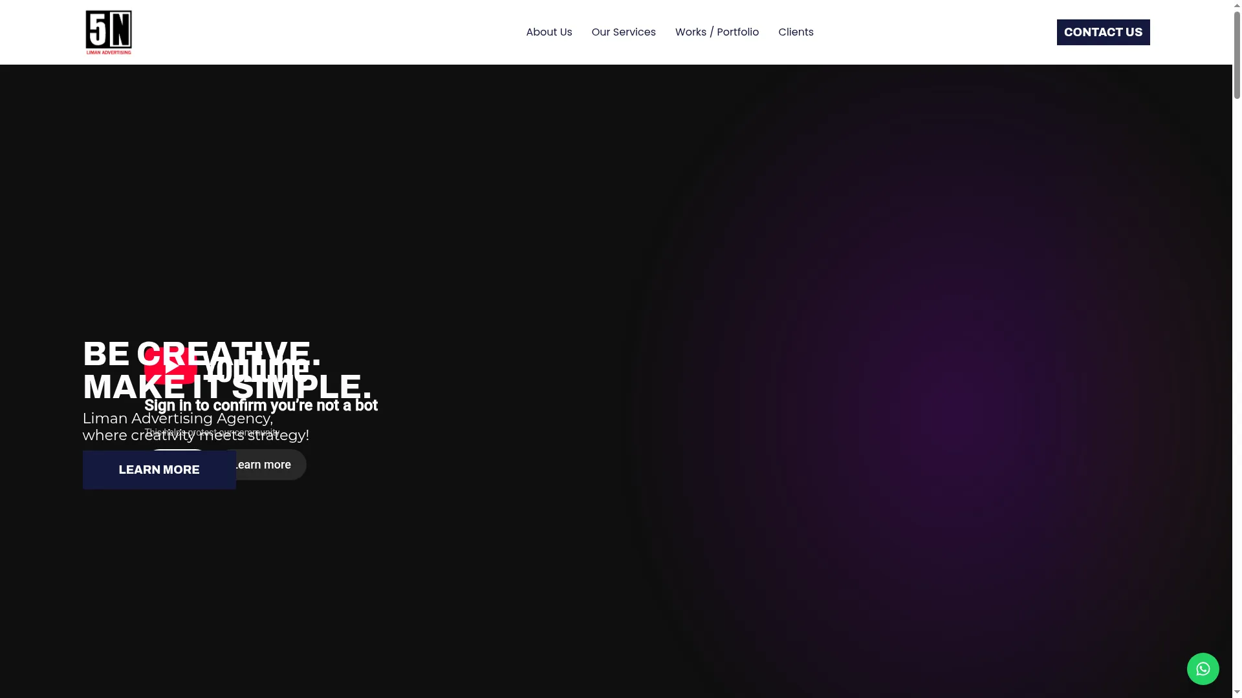The image size is (1242, 698).
Task: Click the grey YouTube 'Learn more' button
Action: (x=270, y=465)
